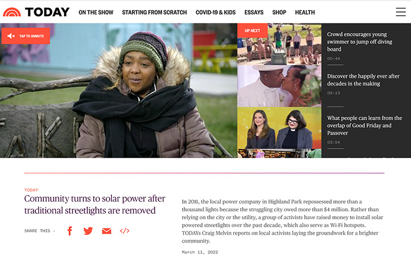The image size is (411, 262).
Task: Play the two women Good Friday thumbnail
Action: 279,128
